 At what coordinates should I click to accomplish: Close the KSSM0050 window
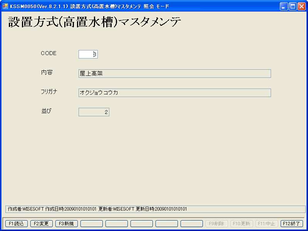click(x=301, y=7)
